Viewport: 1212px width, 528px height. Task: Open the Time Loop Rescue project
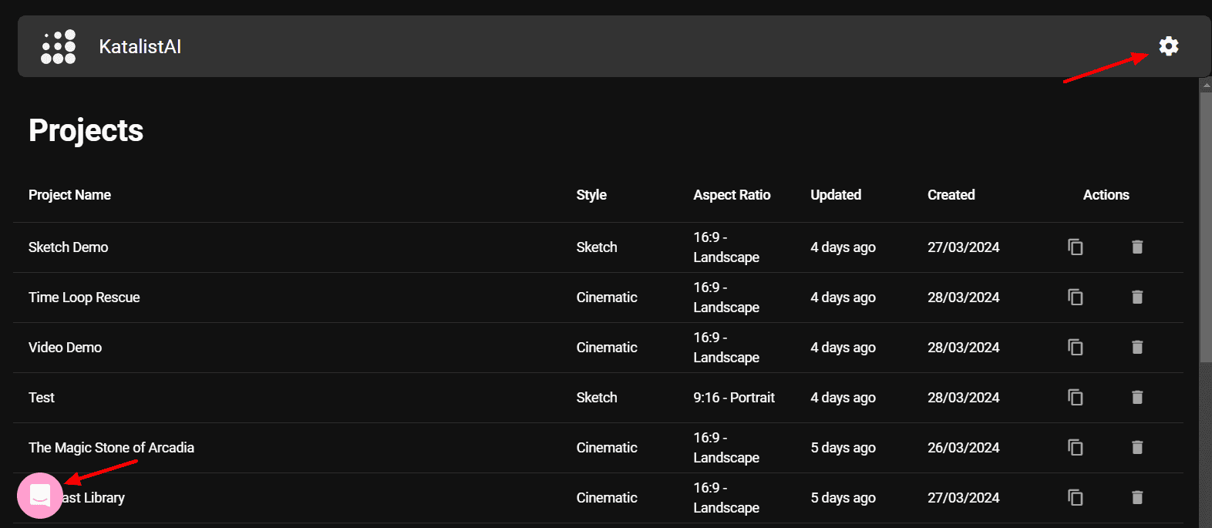pos(84,298)
